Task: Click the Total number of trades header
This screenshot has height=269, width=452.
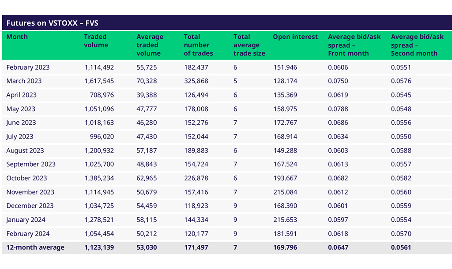Action: pos(198,45)
